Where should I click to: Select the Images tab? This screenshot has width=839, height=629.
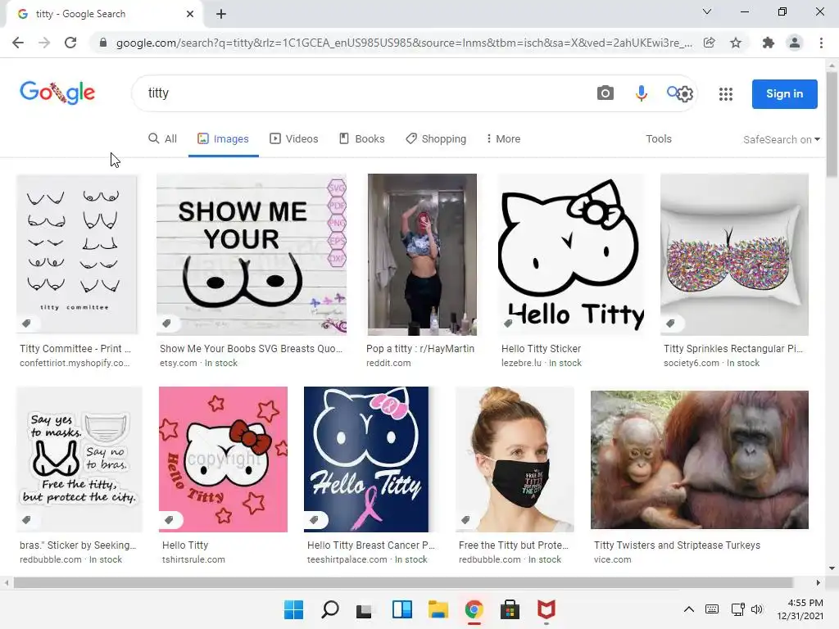click(x=223, y=139)
